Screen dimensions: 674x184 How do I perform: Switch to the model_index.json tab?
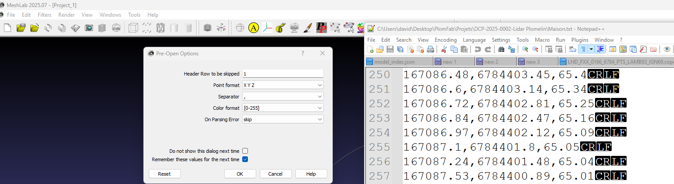(x=394, y=61)
